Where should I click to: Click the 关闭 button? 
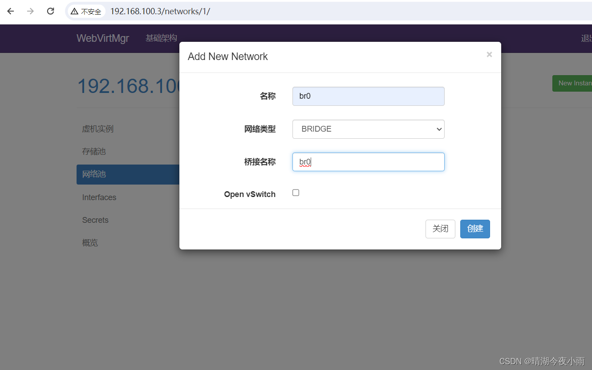(440, 229)
